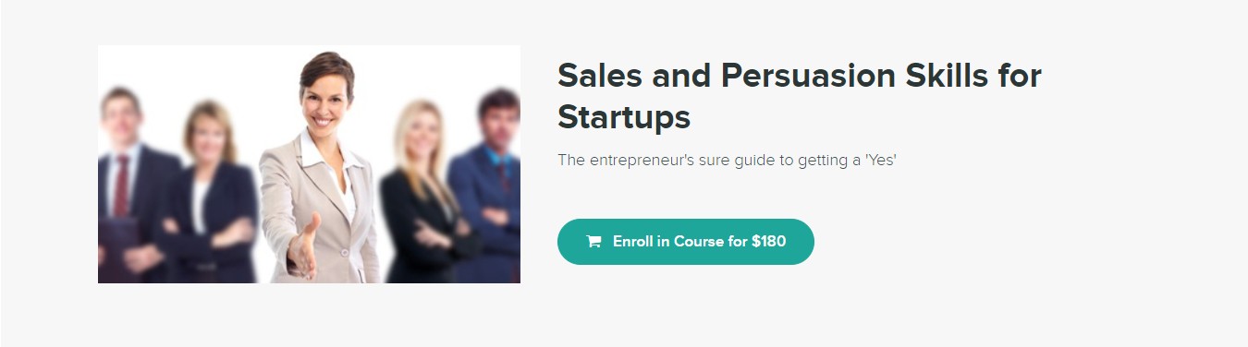
Task: Click the subtitle about getting a 'Yes'
Action: 728,161
